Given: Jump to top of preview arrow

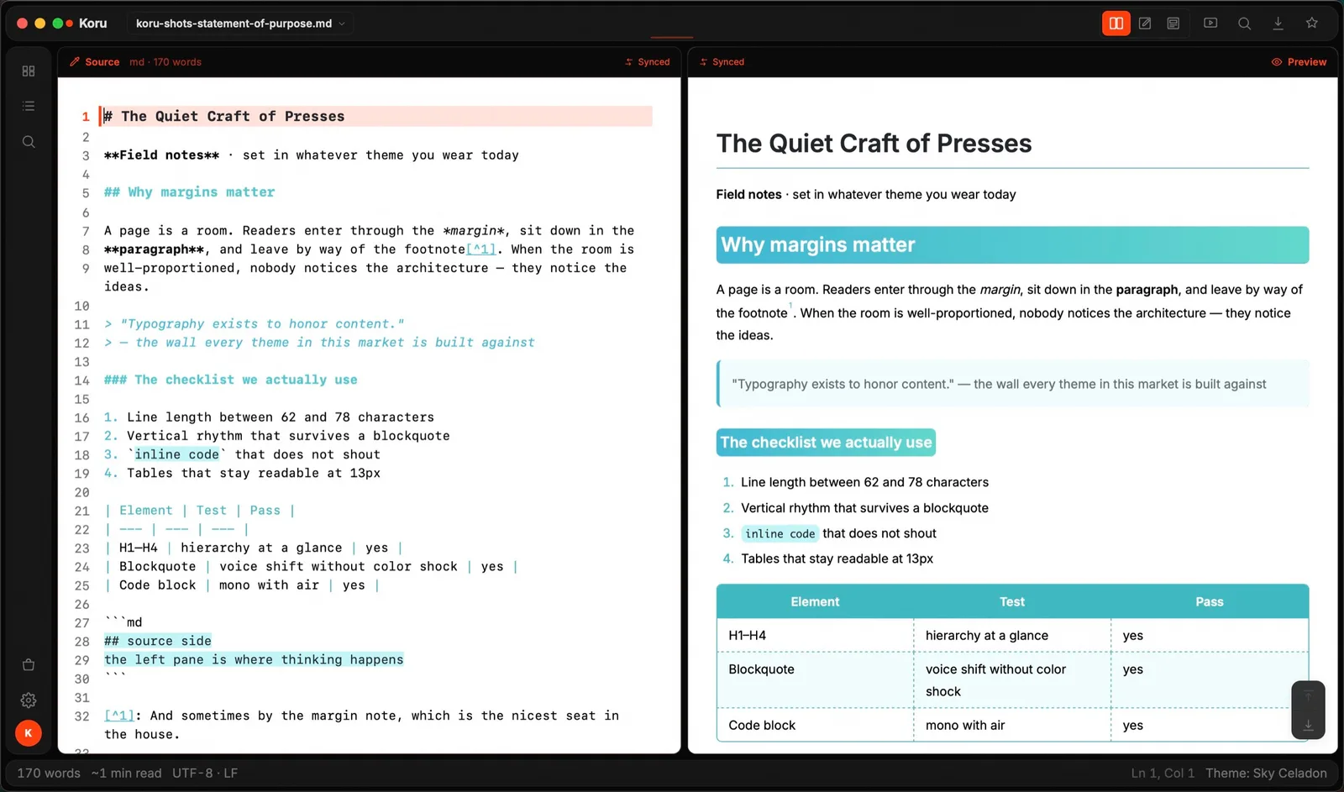Looking at the screenshot, I should [x=1308, y=696].
